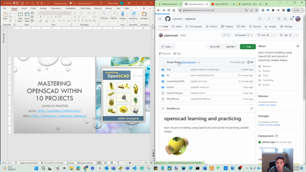306x172 pixels.
Task: Open Windows Start menu
Action: (36, 168)
